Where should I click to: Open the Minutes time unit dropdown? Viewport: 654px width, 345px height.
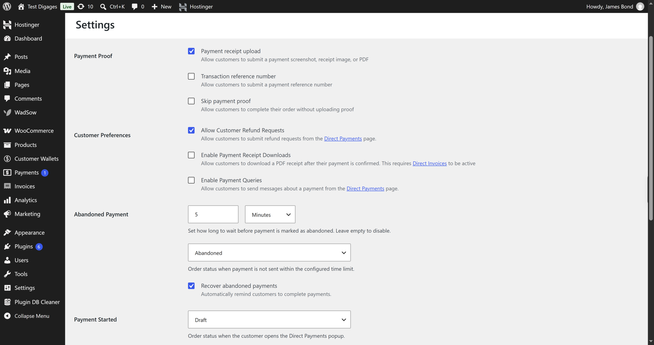click(270, 215)
